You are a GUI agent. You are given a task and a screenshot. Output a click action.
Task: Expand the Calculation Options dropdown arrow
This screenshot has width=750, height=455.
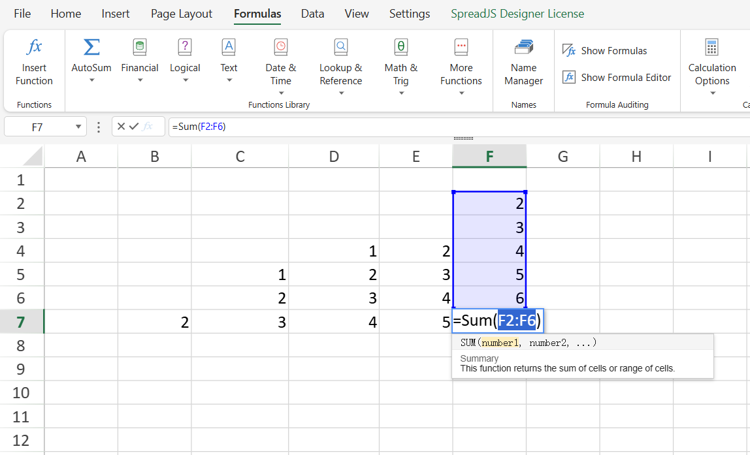(712, 93)
